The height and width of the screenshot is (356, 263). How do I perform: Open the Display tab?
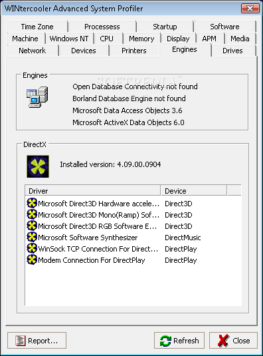click(178, 39)
